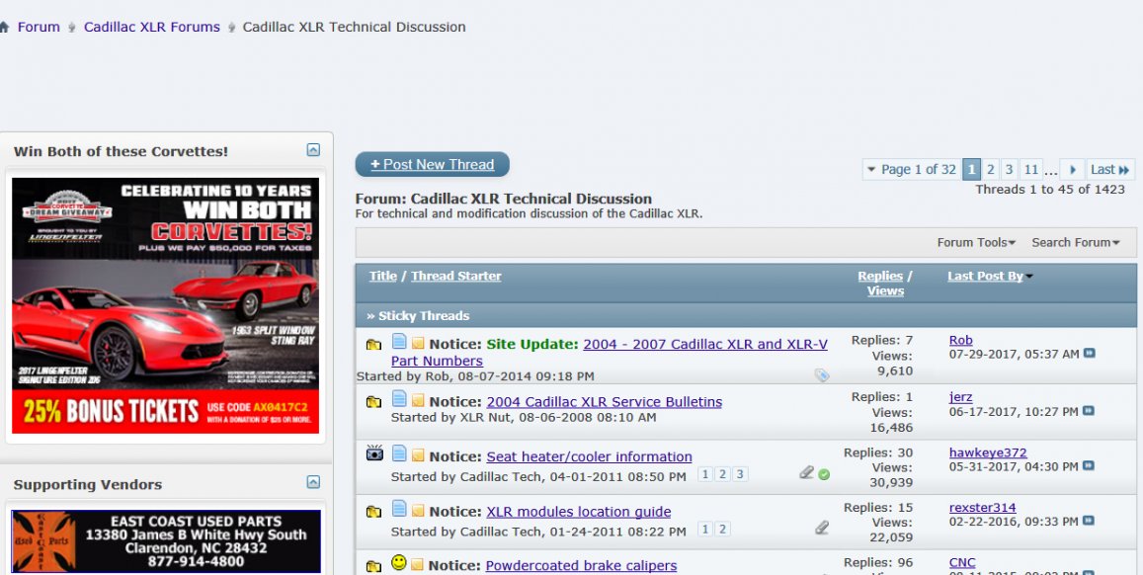Open Forum Tools menu

(976, 243)
